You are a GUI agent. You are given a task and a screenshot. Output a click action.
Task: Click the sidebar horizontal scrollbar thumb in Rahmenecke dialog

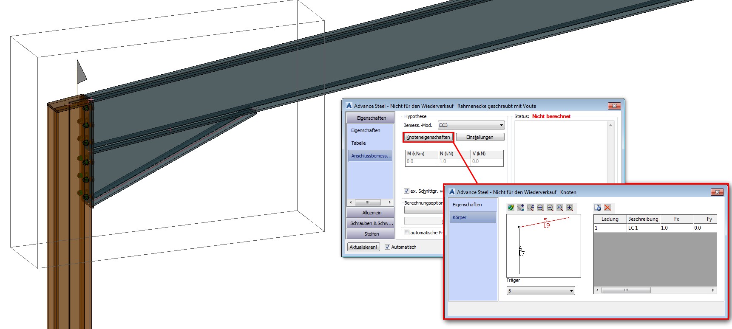(368, 202)
